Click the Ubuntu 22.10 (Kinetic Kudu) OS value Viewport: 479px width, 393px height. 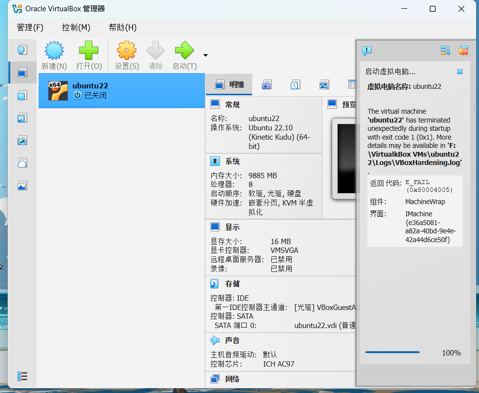pos(279,137)
